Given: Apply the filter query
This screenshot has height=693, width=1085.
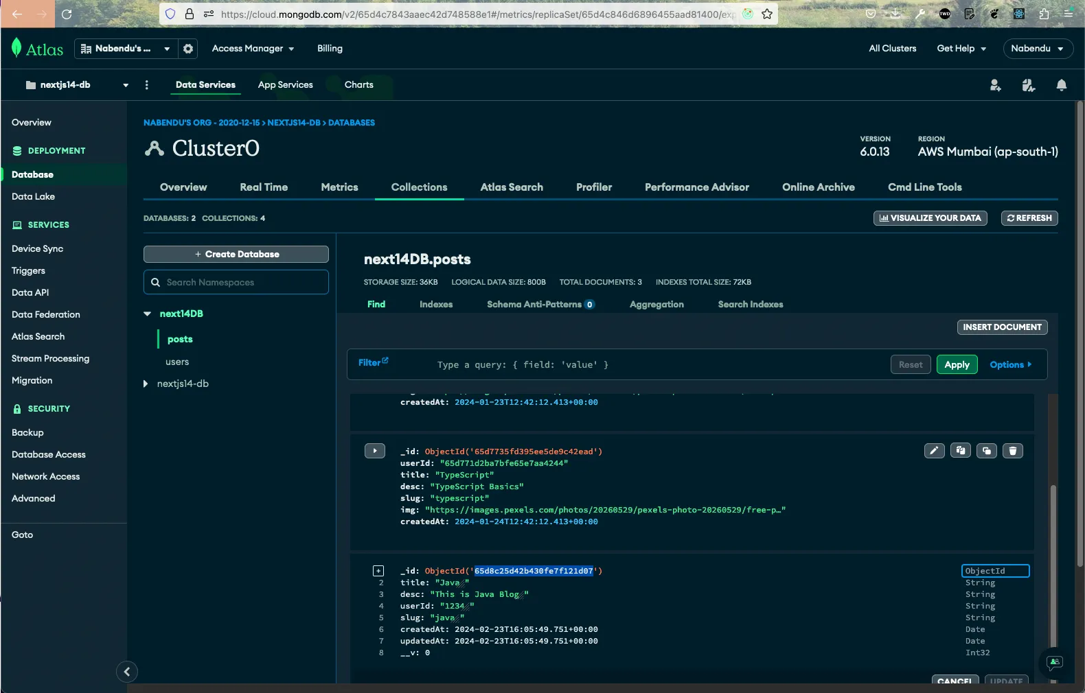Looking at the screenshot, I should 957,365.
